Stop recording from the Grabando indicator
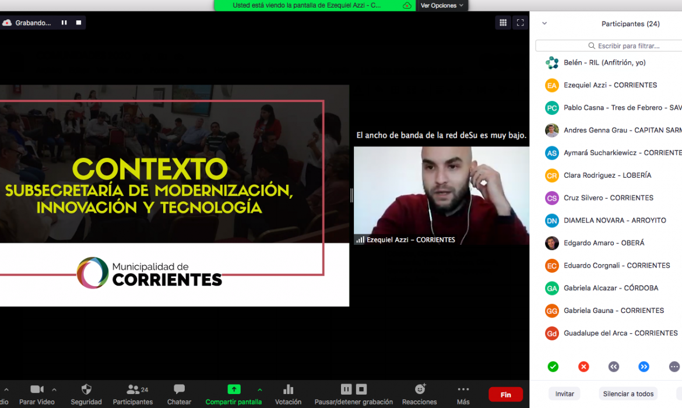The image size is (682, 408). [x=79, y=23]
